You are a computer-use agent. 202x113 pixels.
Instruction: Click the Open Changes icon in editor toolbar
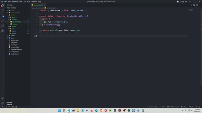pyautogui.click(x=194, y=5)
